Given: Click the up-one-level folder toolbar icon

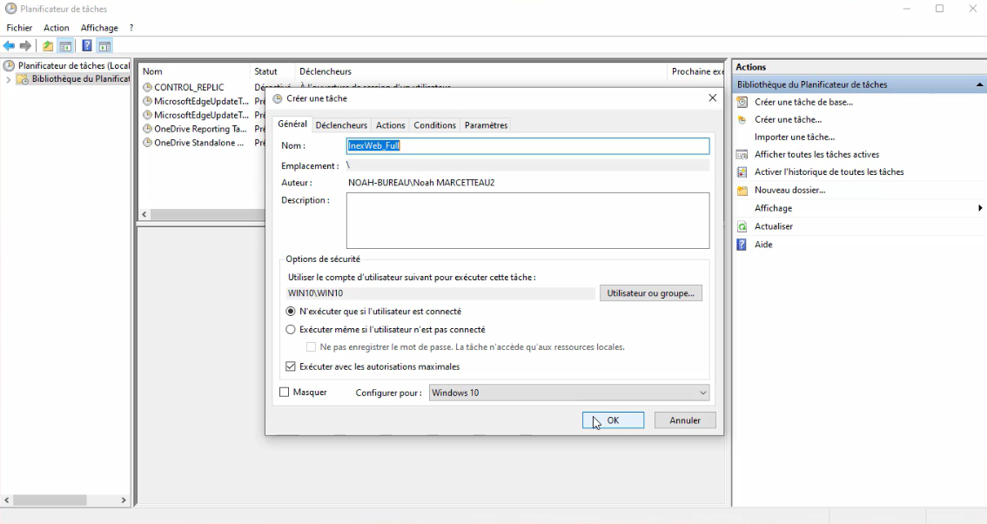Looking at the screenshot, I should [48, 46].
